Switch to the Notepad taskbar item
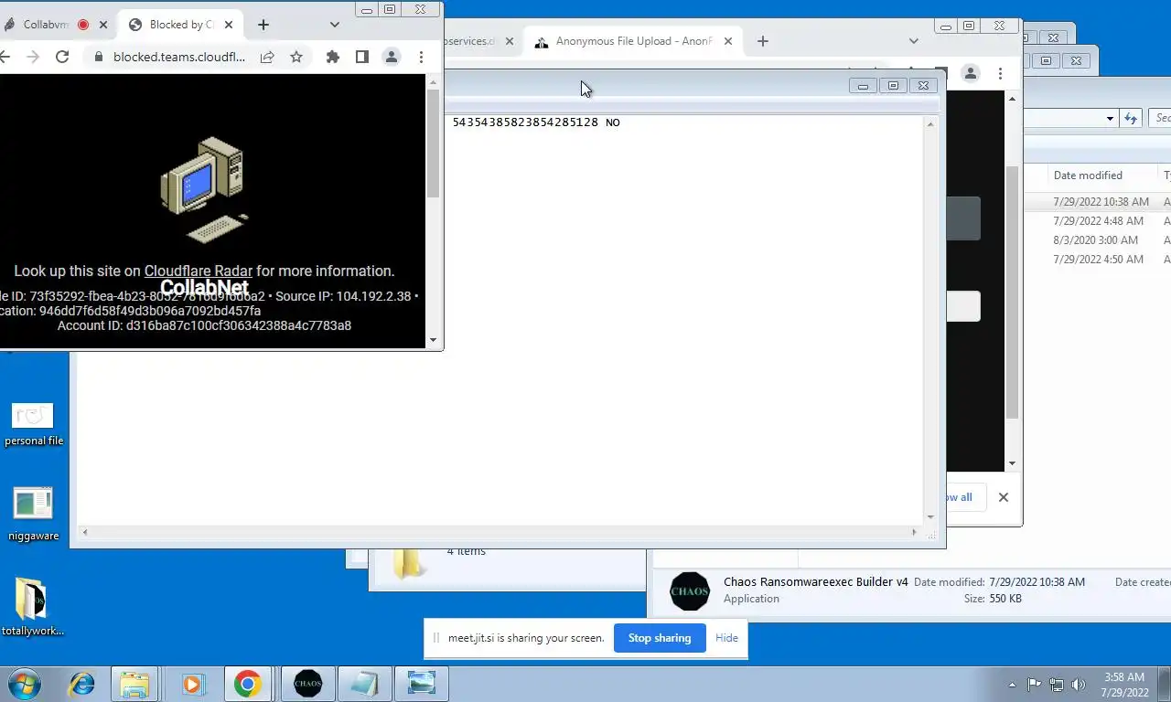This screenshot has height=702, width=1171. point(364,684)
